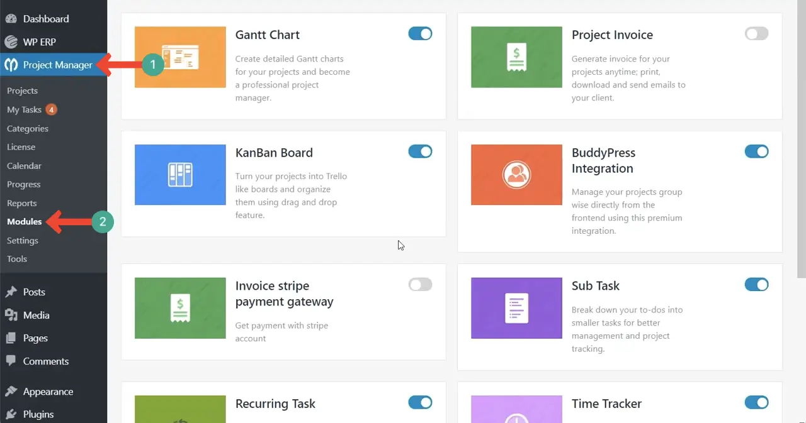Click the Media library icon
Viewport: 806px width, 423px height.
coord(11,315)
